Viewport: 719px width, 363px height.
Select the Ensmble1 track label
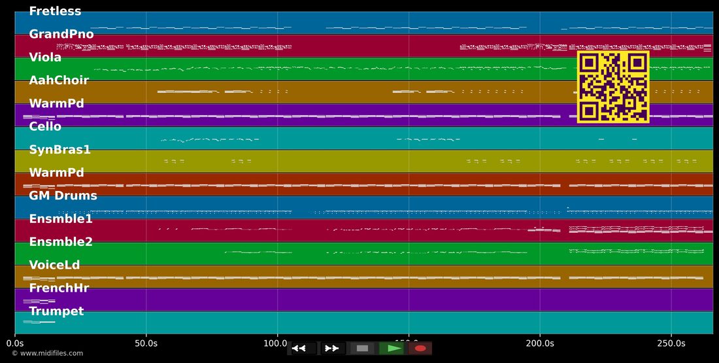(61, 219)
